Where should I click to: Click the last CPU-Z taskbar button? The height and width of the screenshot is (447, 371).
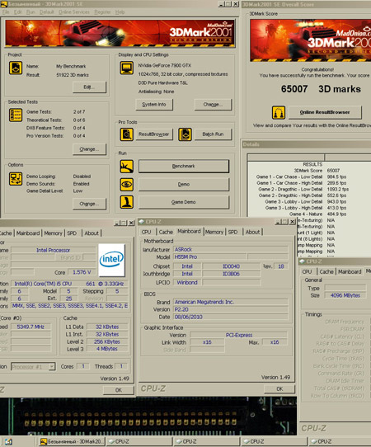point(340,441)
